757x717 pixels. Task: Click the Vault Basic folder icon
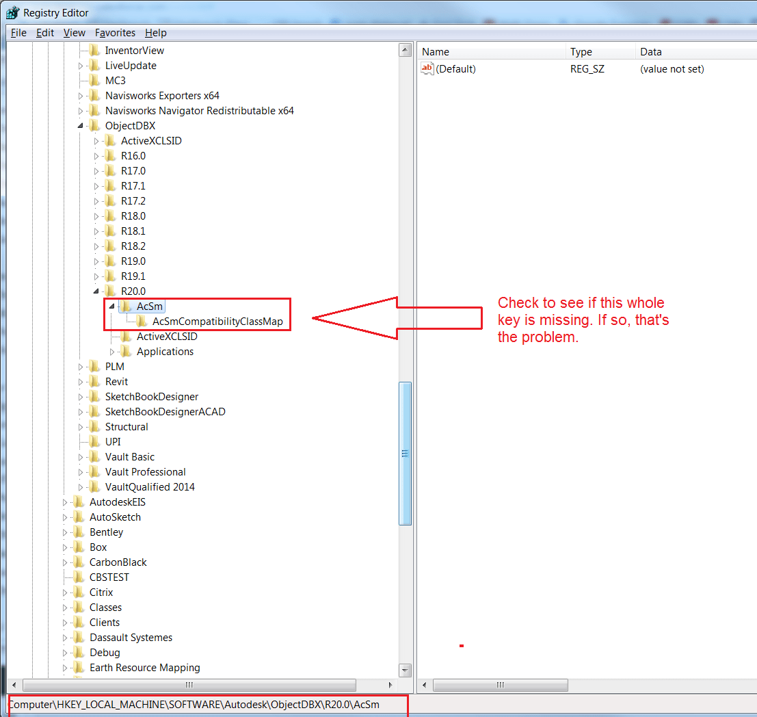coord(94,456)
